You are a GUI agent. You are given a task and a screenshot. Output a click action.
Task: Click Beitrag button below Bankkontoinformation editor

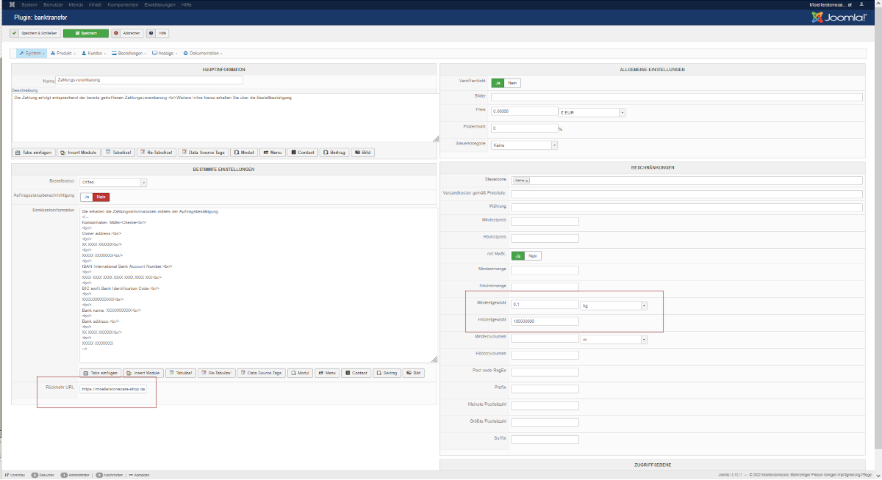tap(387, 373)
